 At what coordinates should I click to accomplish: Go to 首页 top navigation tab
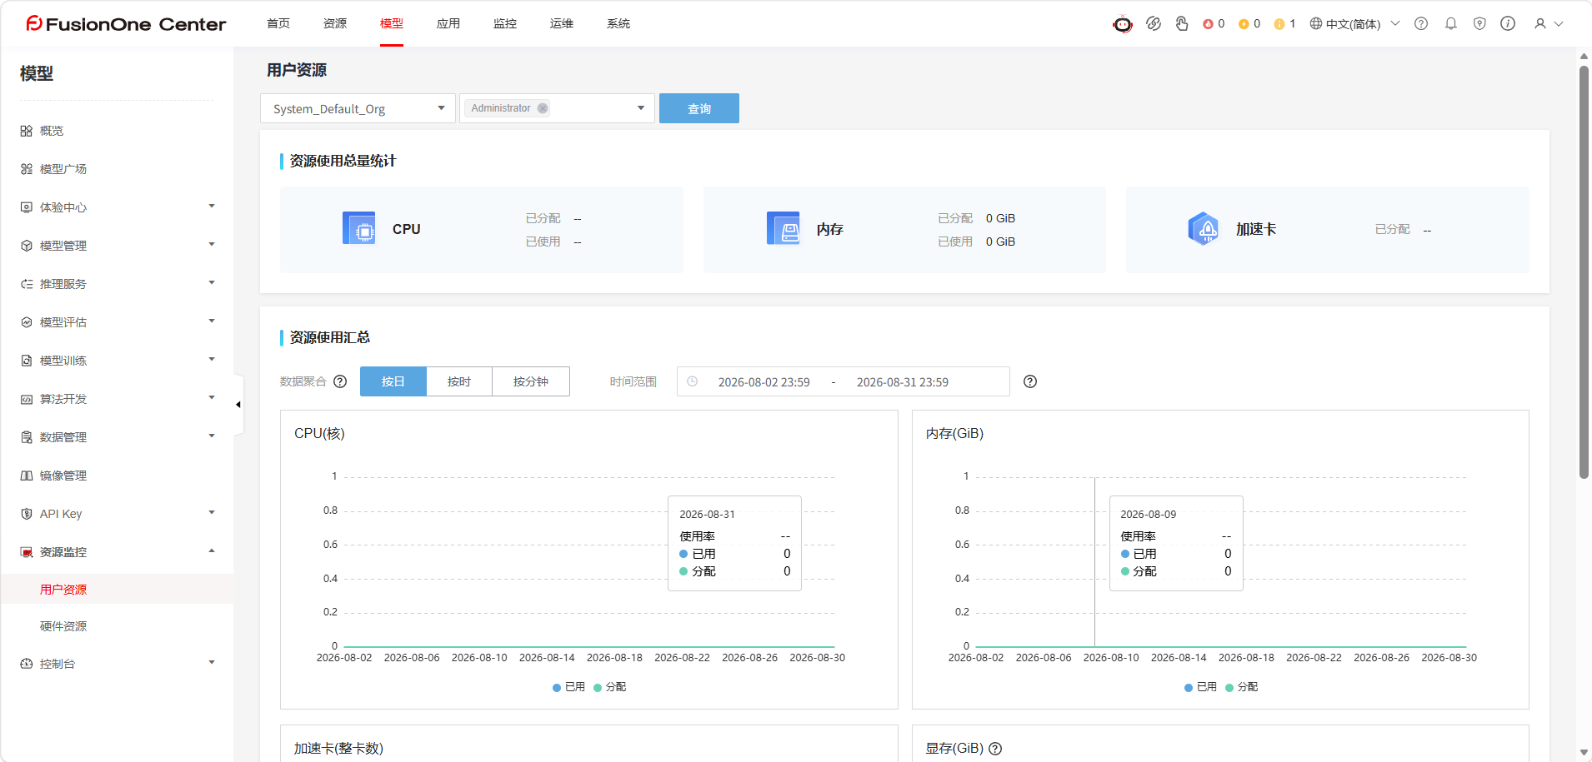[x=278, y=23]
